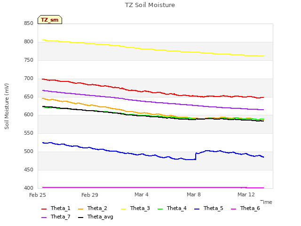Click the red Theta_1 line
The image size is (301, 226).
[x=153, y=92]
